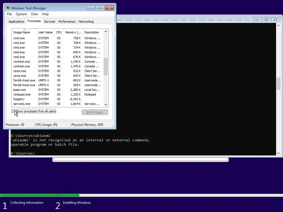The width and height of the screenshot is (283, 212).
Task: Select cmd.exe using 676 K memory
Action: click(x=57, y=57)
